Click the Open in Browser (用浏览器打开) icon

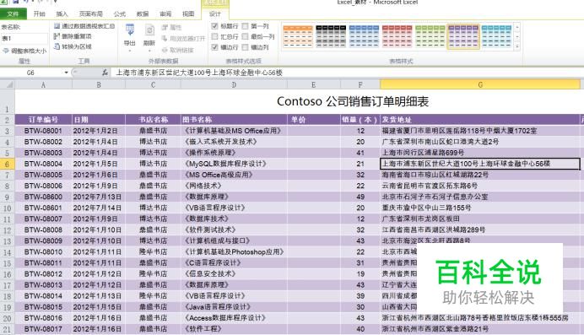click(165, 38)
